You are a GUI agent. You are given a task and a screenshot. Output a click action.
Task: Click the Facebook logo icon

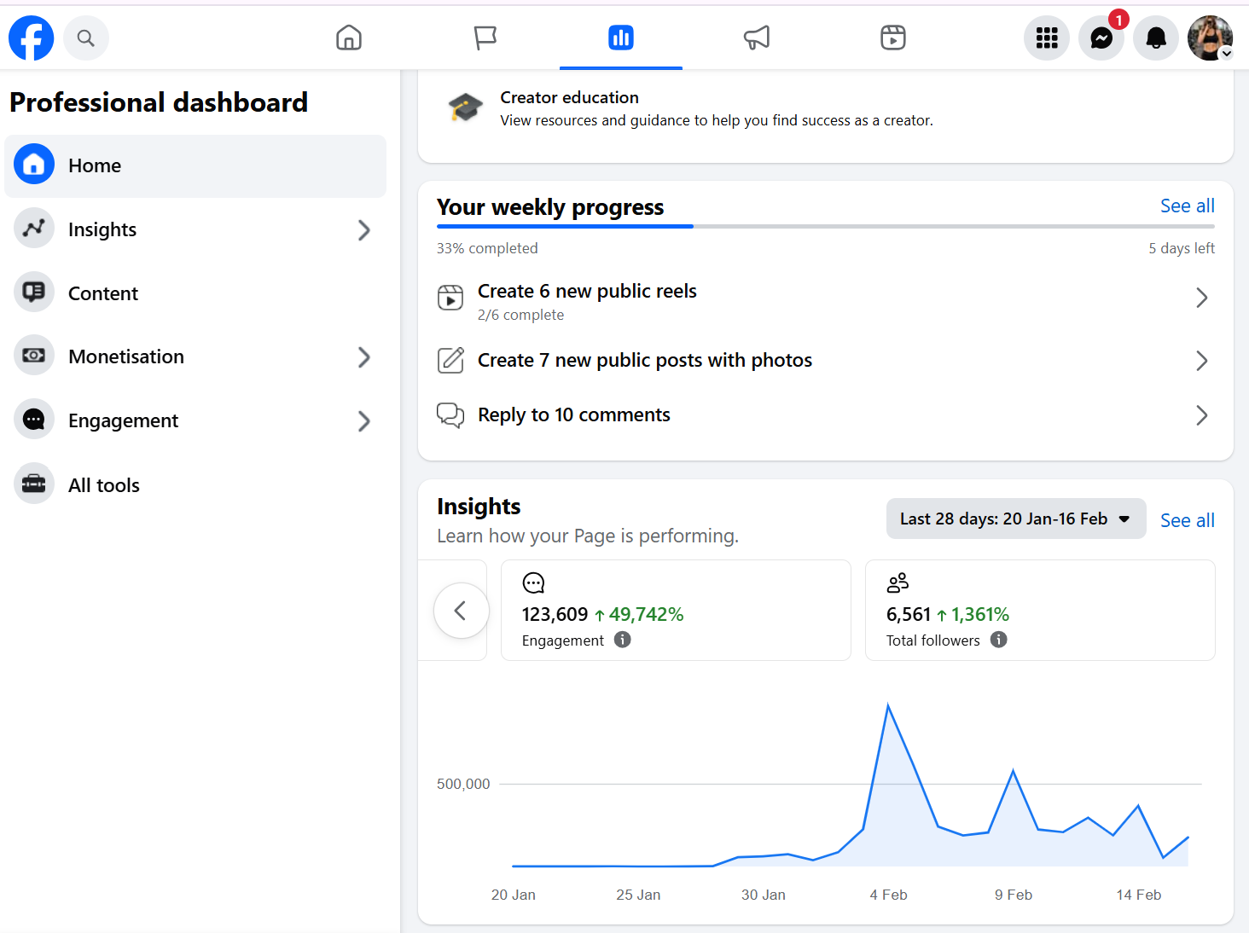[x=31, y=38]
